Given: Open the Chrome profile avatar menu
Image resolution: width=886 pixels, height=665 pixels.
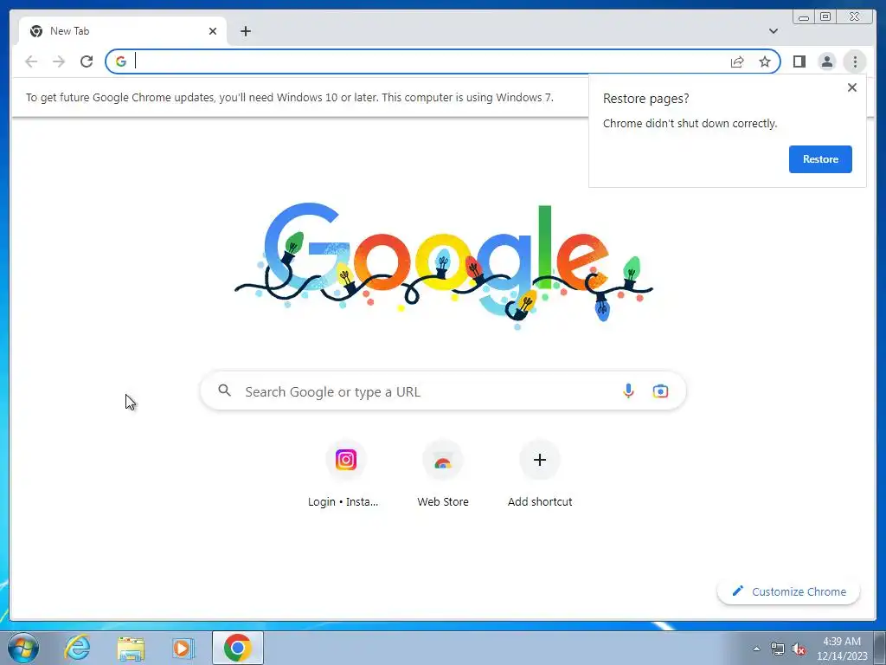Looking at the screenshot, I should (x=826, y=61).
